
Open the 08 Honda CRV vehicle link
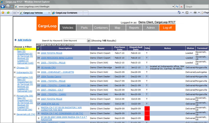(48, 68)
